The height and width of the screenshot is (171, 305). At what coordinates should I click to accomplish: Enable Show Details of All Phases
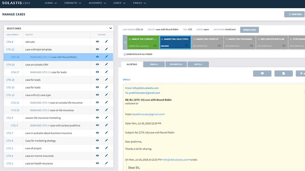click(x=125, y=54)
